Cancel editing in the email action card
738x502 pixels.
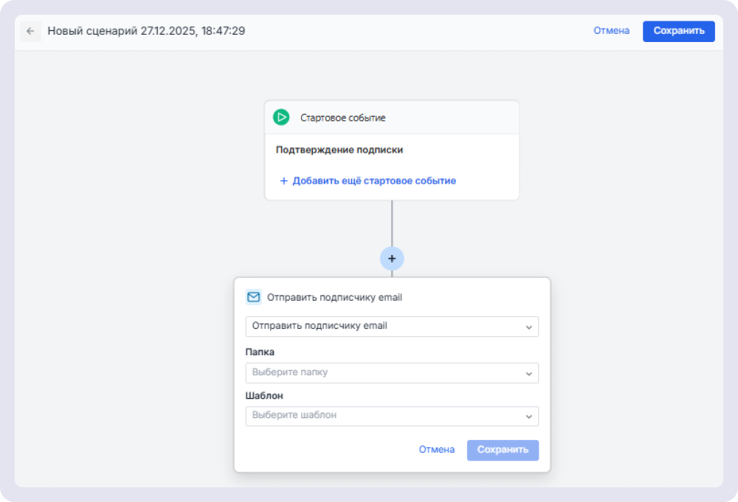pyautogui.click(x=437, y=450)
